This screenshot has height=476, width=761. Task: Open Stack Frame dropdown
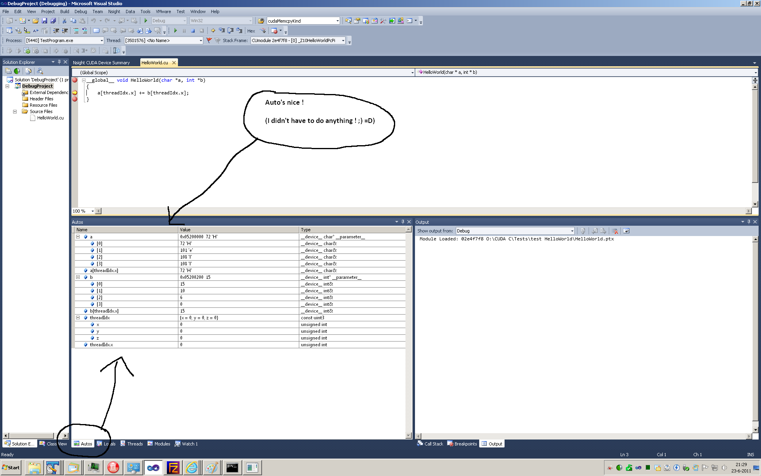click(343, 40)
